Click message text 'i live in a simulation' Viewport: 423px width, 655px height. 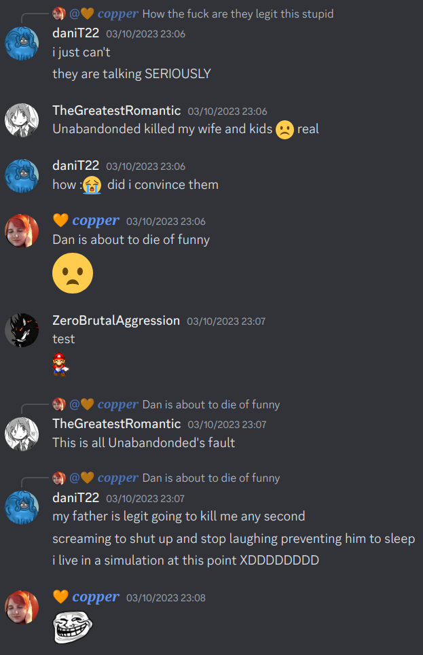tap(186, 560)
